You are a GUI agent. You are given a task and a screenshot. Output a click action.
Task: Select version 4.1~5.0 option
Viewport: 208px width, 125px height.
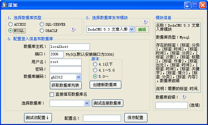coord(95,70)
